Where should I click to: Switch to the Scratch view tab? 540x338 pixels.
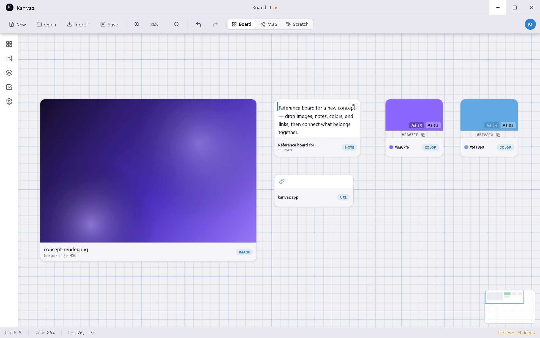[297, 24]
